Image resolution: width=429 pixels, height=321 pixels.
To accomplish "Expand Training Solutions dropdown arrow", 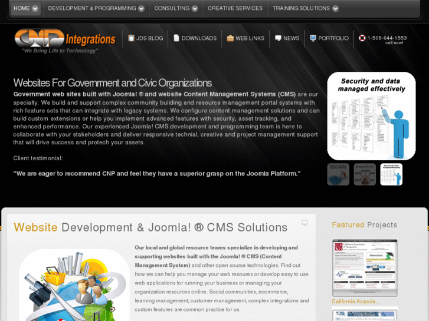I will point(335,9).
